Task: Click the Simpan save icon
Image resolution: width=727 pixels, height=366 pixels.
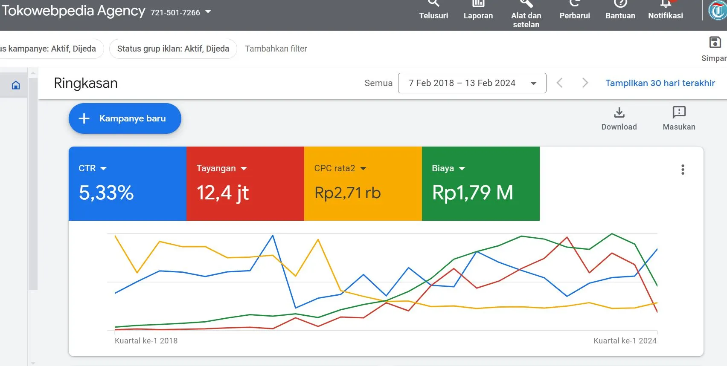Action: pos(715,43)
